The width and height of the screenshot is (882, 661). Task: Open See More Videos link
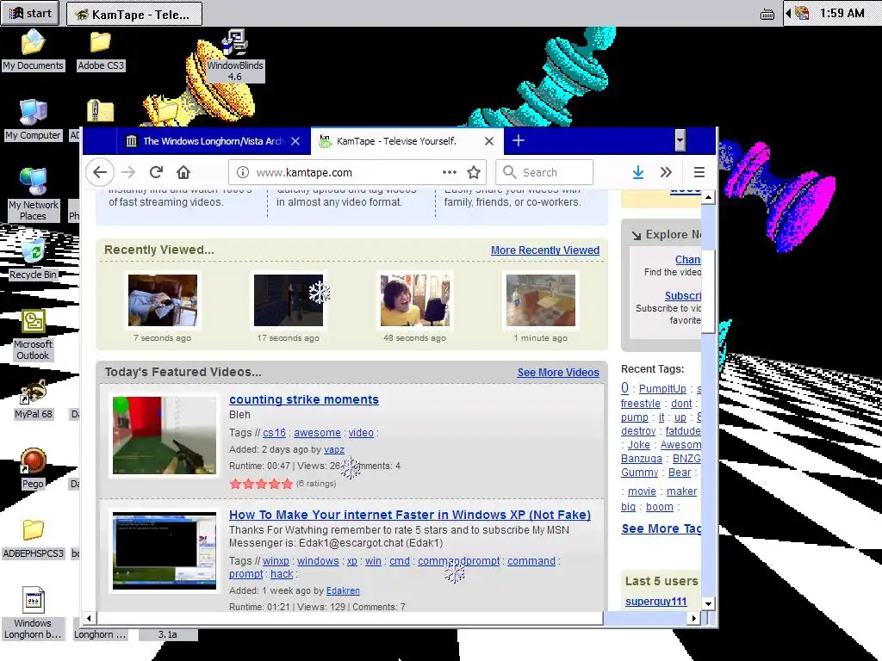558,372
